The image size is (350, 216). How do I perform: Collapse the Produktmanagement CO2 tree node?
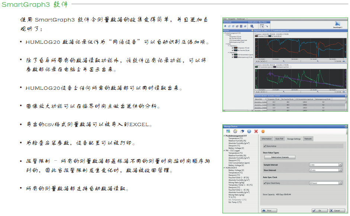pyautogui.click(x=224, y=33)
